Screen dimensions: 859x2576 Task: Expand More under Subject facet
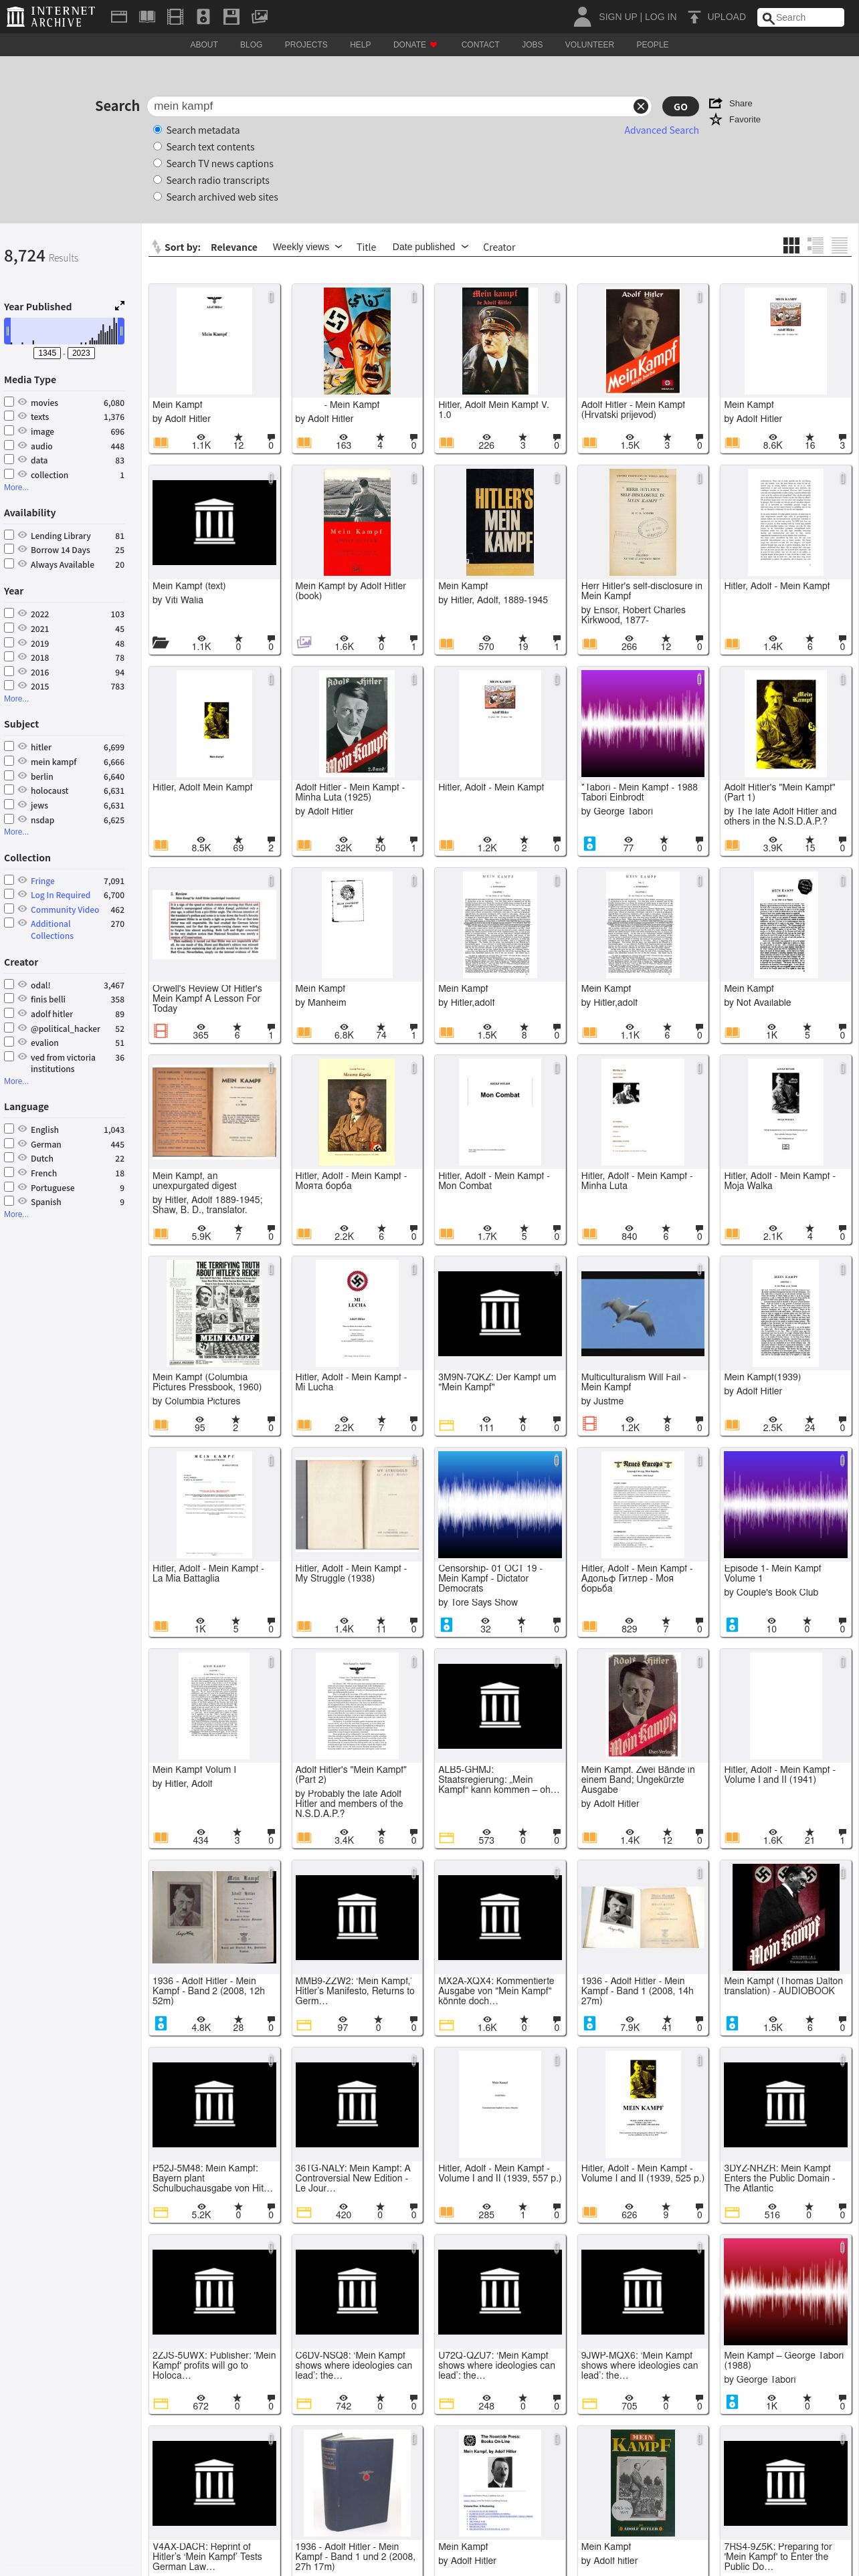(x=15, y=832)
